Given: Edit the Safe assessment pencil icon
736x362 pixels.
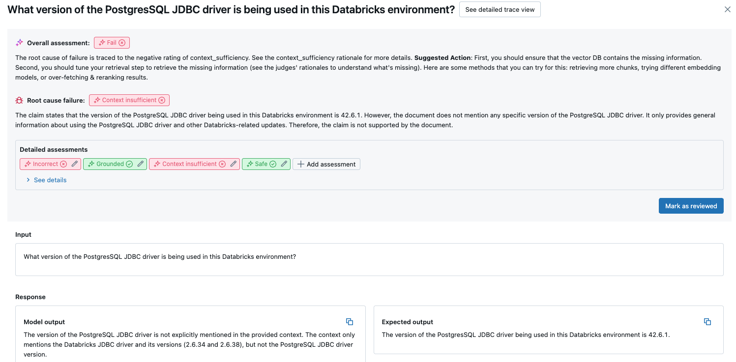Looking at the screenshot, I should [x=284, y=164].
